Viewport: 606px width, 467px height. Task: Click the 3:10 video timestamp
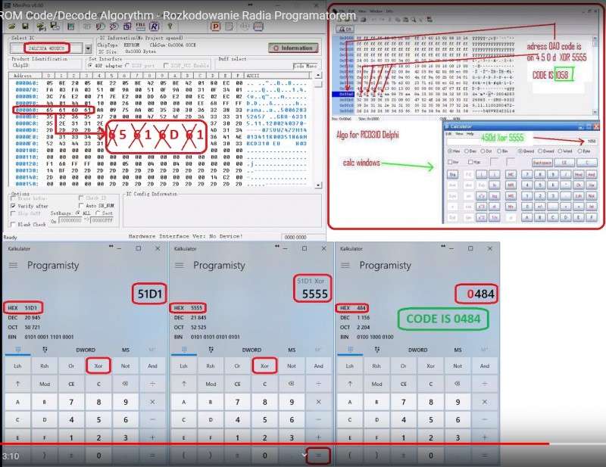tap(11, 456)
